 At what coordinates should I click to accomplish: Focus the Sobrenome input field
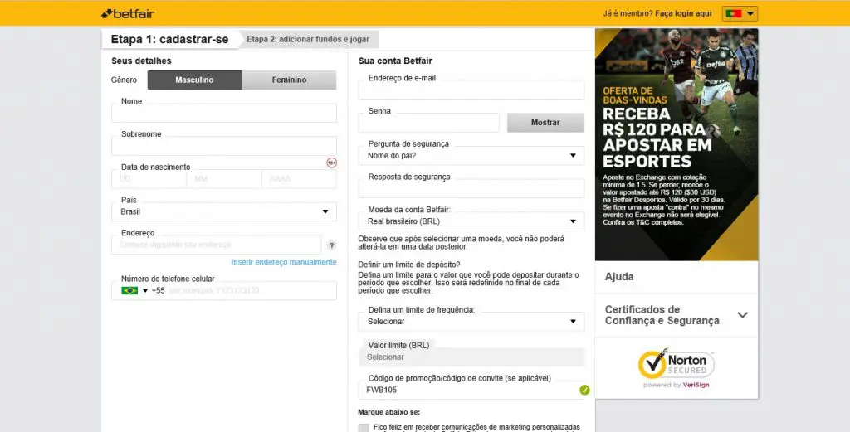pyautogui.click(x=224, y=146)
